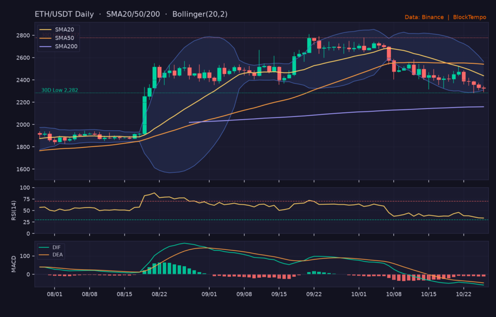This screenshot has height=317, width=496.
Task: Click the "BlockTempo" credit text
Action: [469, 17]
